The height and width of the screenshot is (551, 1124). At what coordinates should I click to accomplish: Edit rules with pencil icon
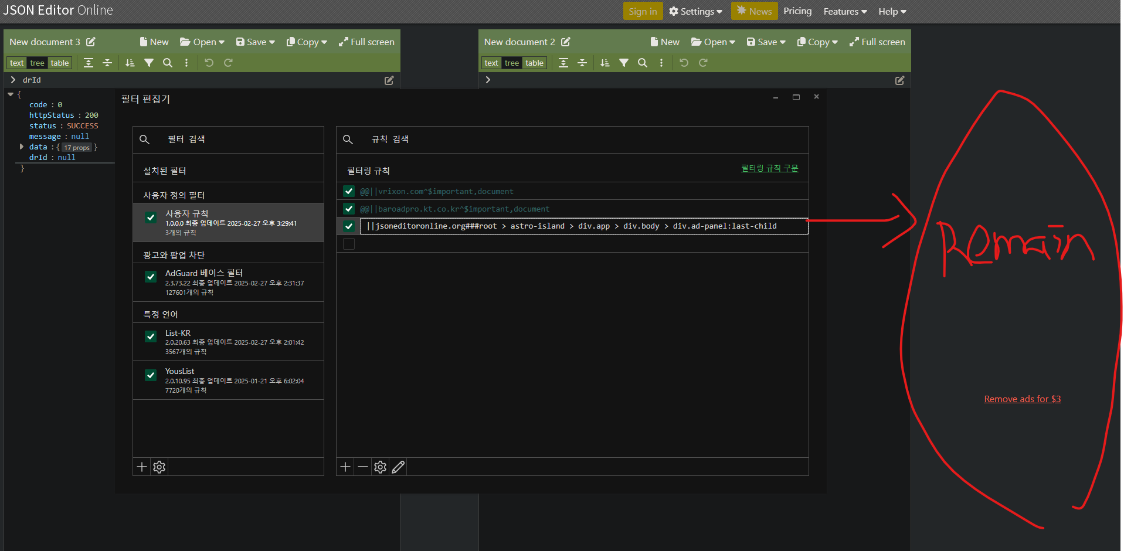coord(398,467)
